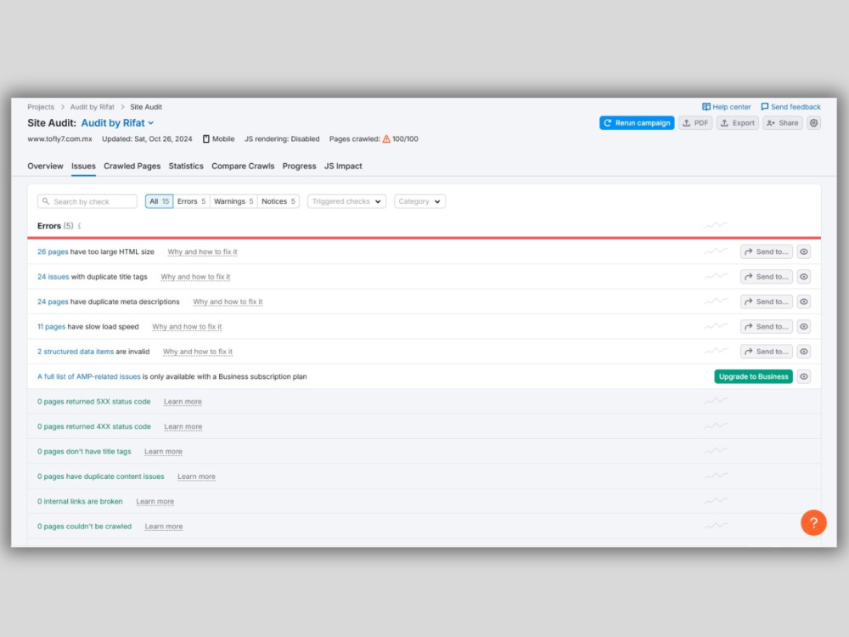The width and height of the screenshot is (849, 637).
Task: Open Send to menu for duplicate meta descriptions
Action: click(x=766, y=302)
